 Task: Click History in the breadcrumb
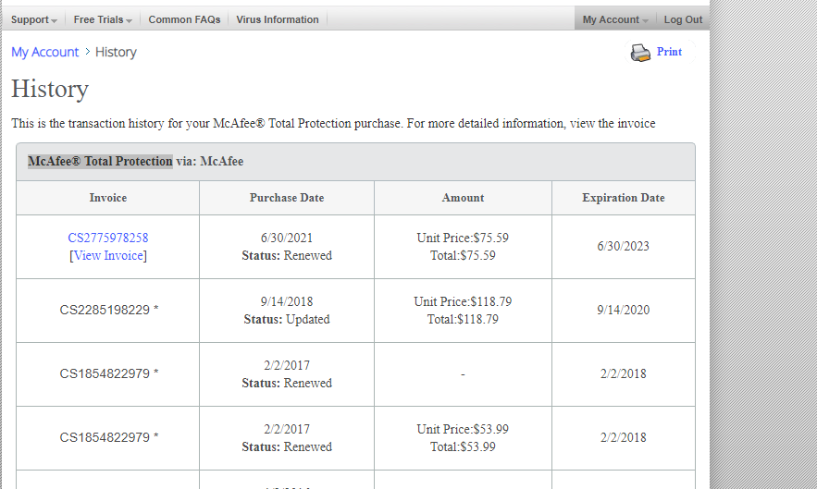[116, 52]
